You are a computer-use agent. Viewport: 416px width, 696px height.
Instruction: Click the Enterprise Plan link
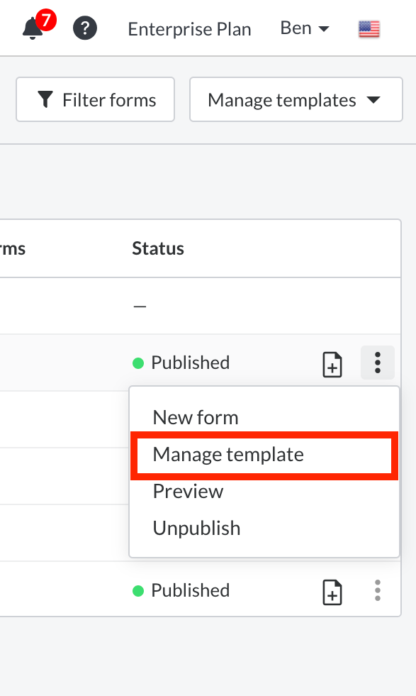point(189,29)
